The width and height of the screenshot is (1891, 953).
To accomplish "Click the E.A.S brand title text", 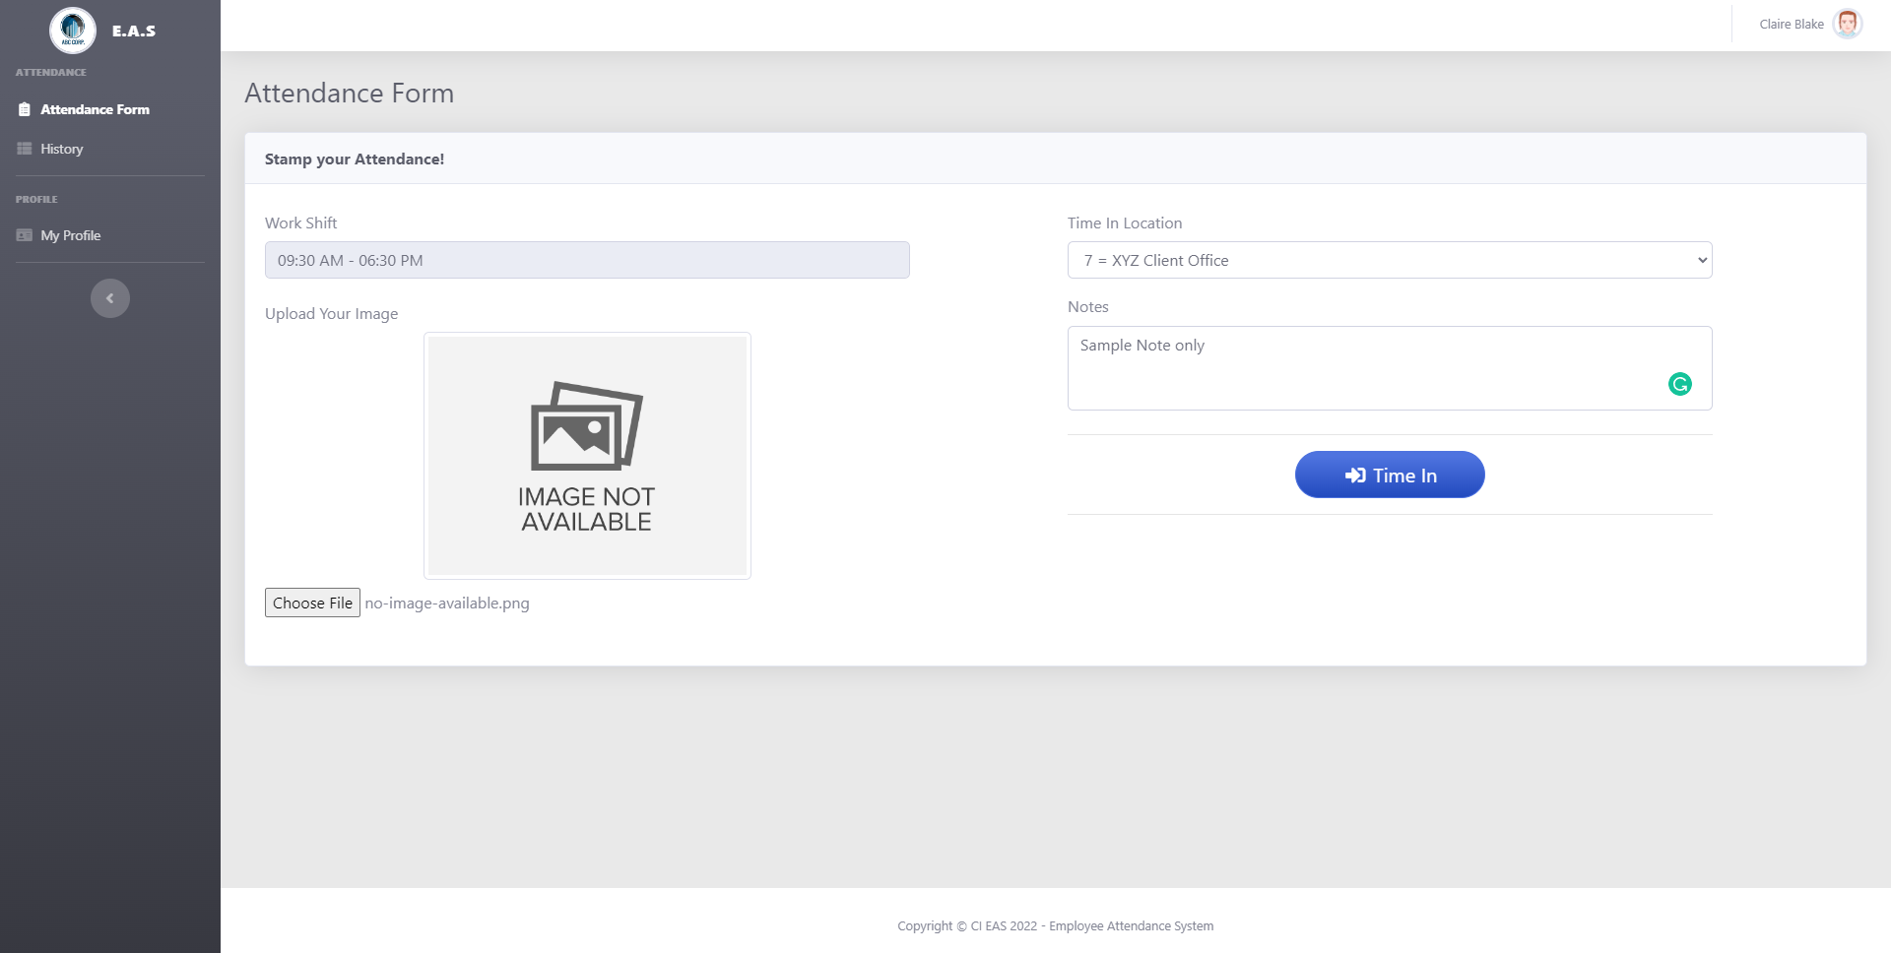I will [134, 31].
